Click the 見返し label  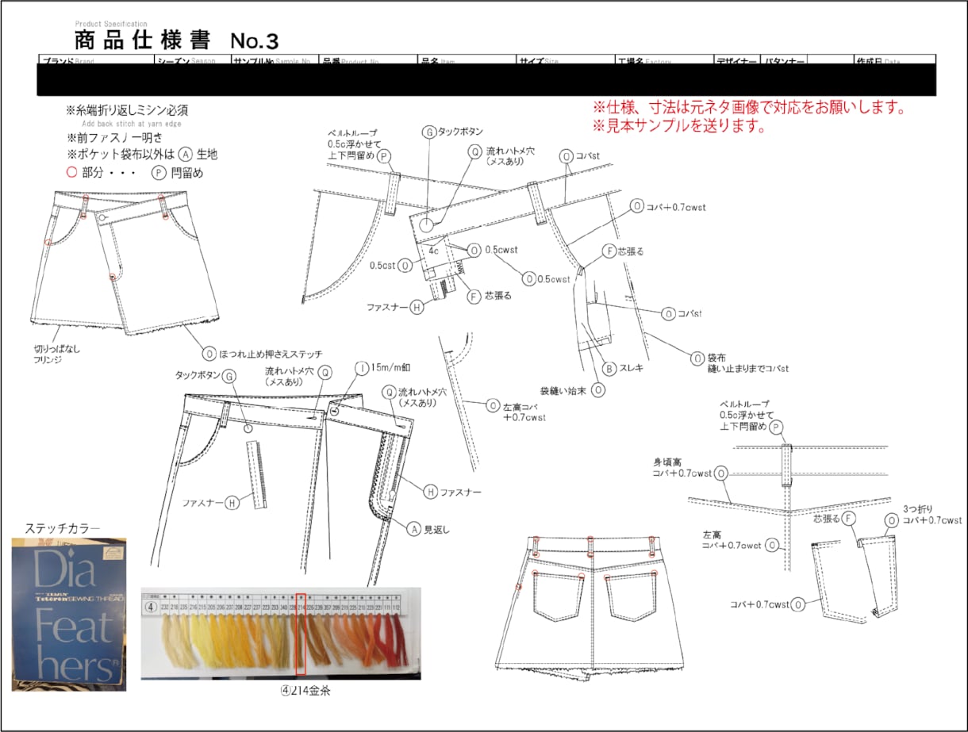(x=438, y=529)
